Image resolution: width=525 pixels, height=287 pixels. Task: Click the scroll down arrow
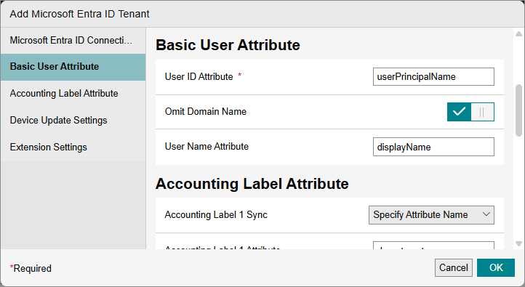tap(518, 244)
